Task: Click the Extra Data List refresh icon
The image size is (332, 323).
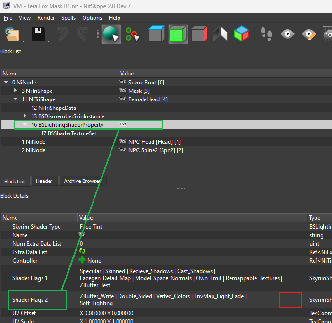Action: coord(82,251)
